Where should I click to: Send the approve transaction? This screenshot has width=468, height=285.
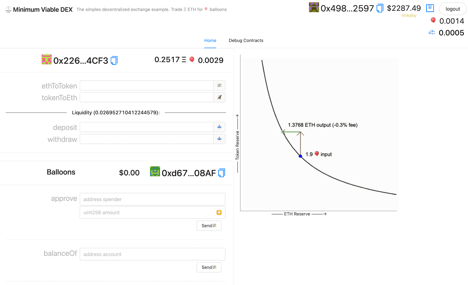coord(209,226)
